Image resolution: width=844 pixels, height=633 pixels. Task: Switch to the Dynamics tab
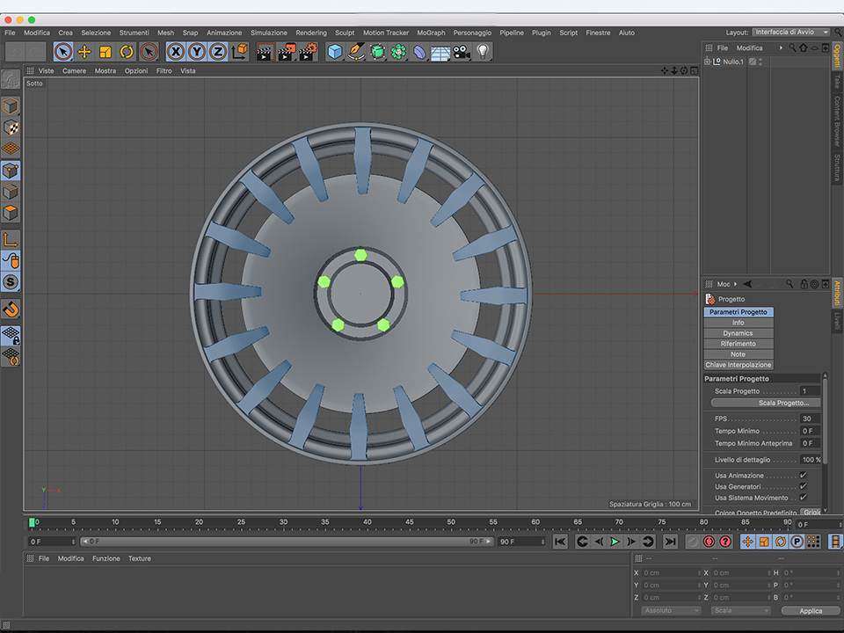(x=738, y=333)
